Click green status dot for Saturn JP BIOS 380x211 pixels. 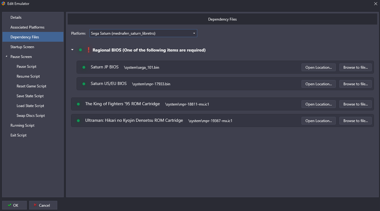pyautogui.click(x=84, y=67)
